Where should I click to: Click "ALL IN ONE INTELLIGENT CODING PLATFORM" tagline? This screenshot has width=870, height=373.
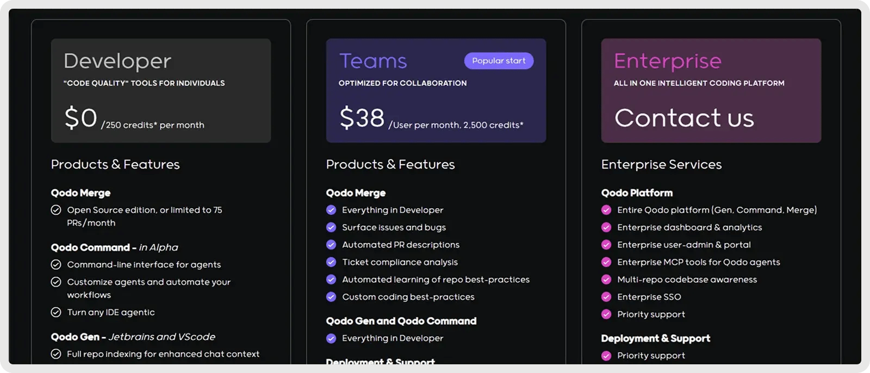(x=699, y=83)
